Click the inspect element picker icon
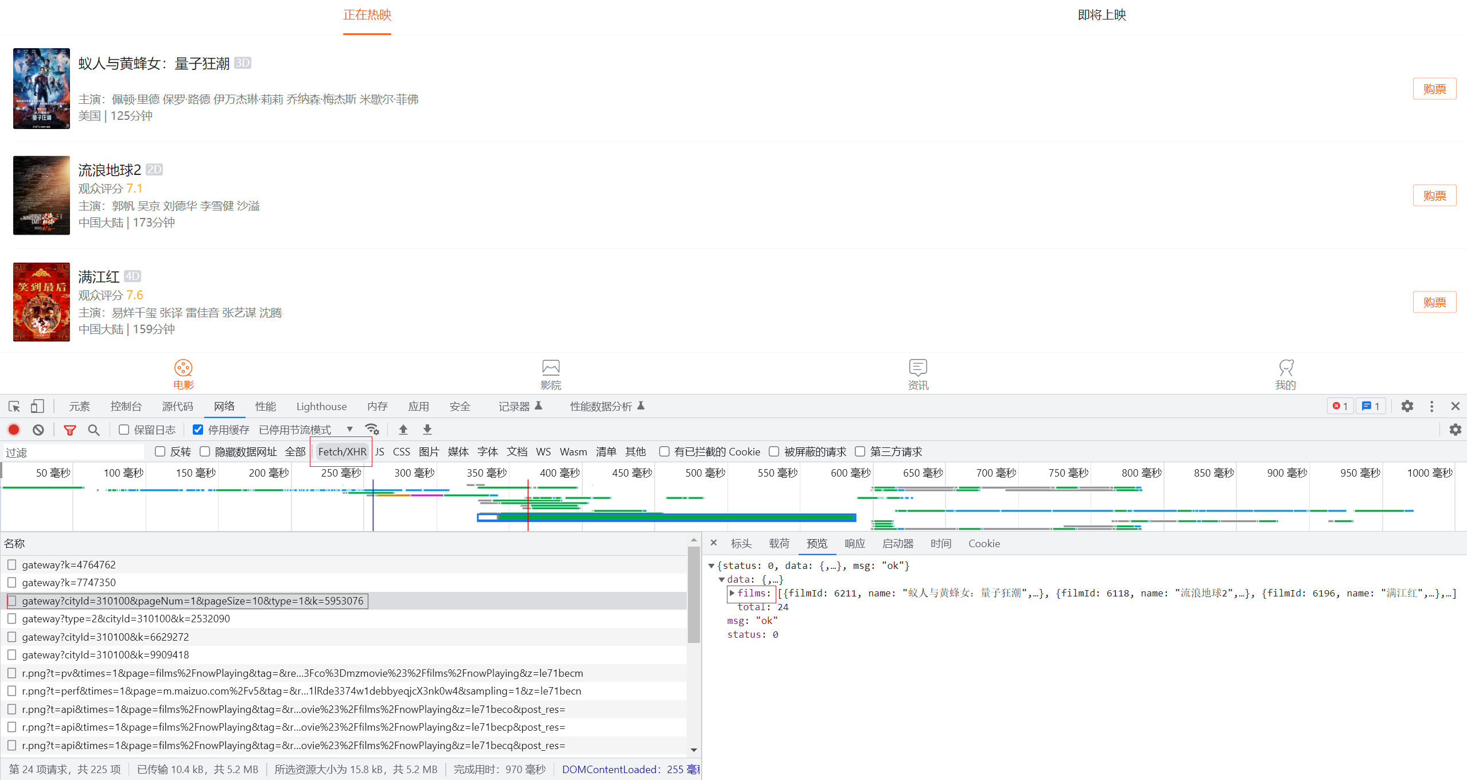The width and height of the screenshot is (1467, 780). pyautogui.click(x=14, y=407)
